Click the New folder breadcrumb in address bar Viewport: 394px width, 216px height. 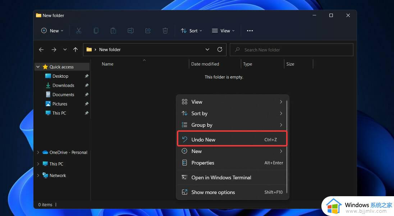click(x=110, y=50)
